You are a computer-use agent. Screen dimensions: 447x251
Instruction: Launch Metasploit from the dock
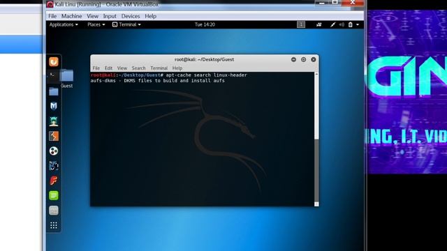[54, 106]
